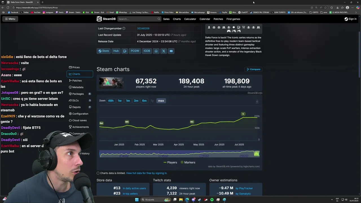Click the MS chart marker

[127, 122]
